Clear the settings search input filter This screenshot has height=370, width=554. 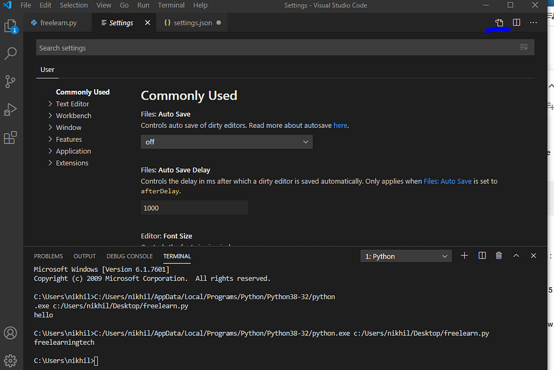point(524,47)
